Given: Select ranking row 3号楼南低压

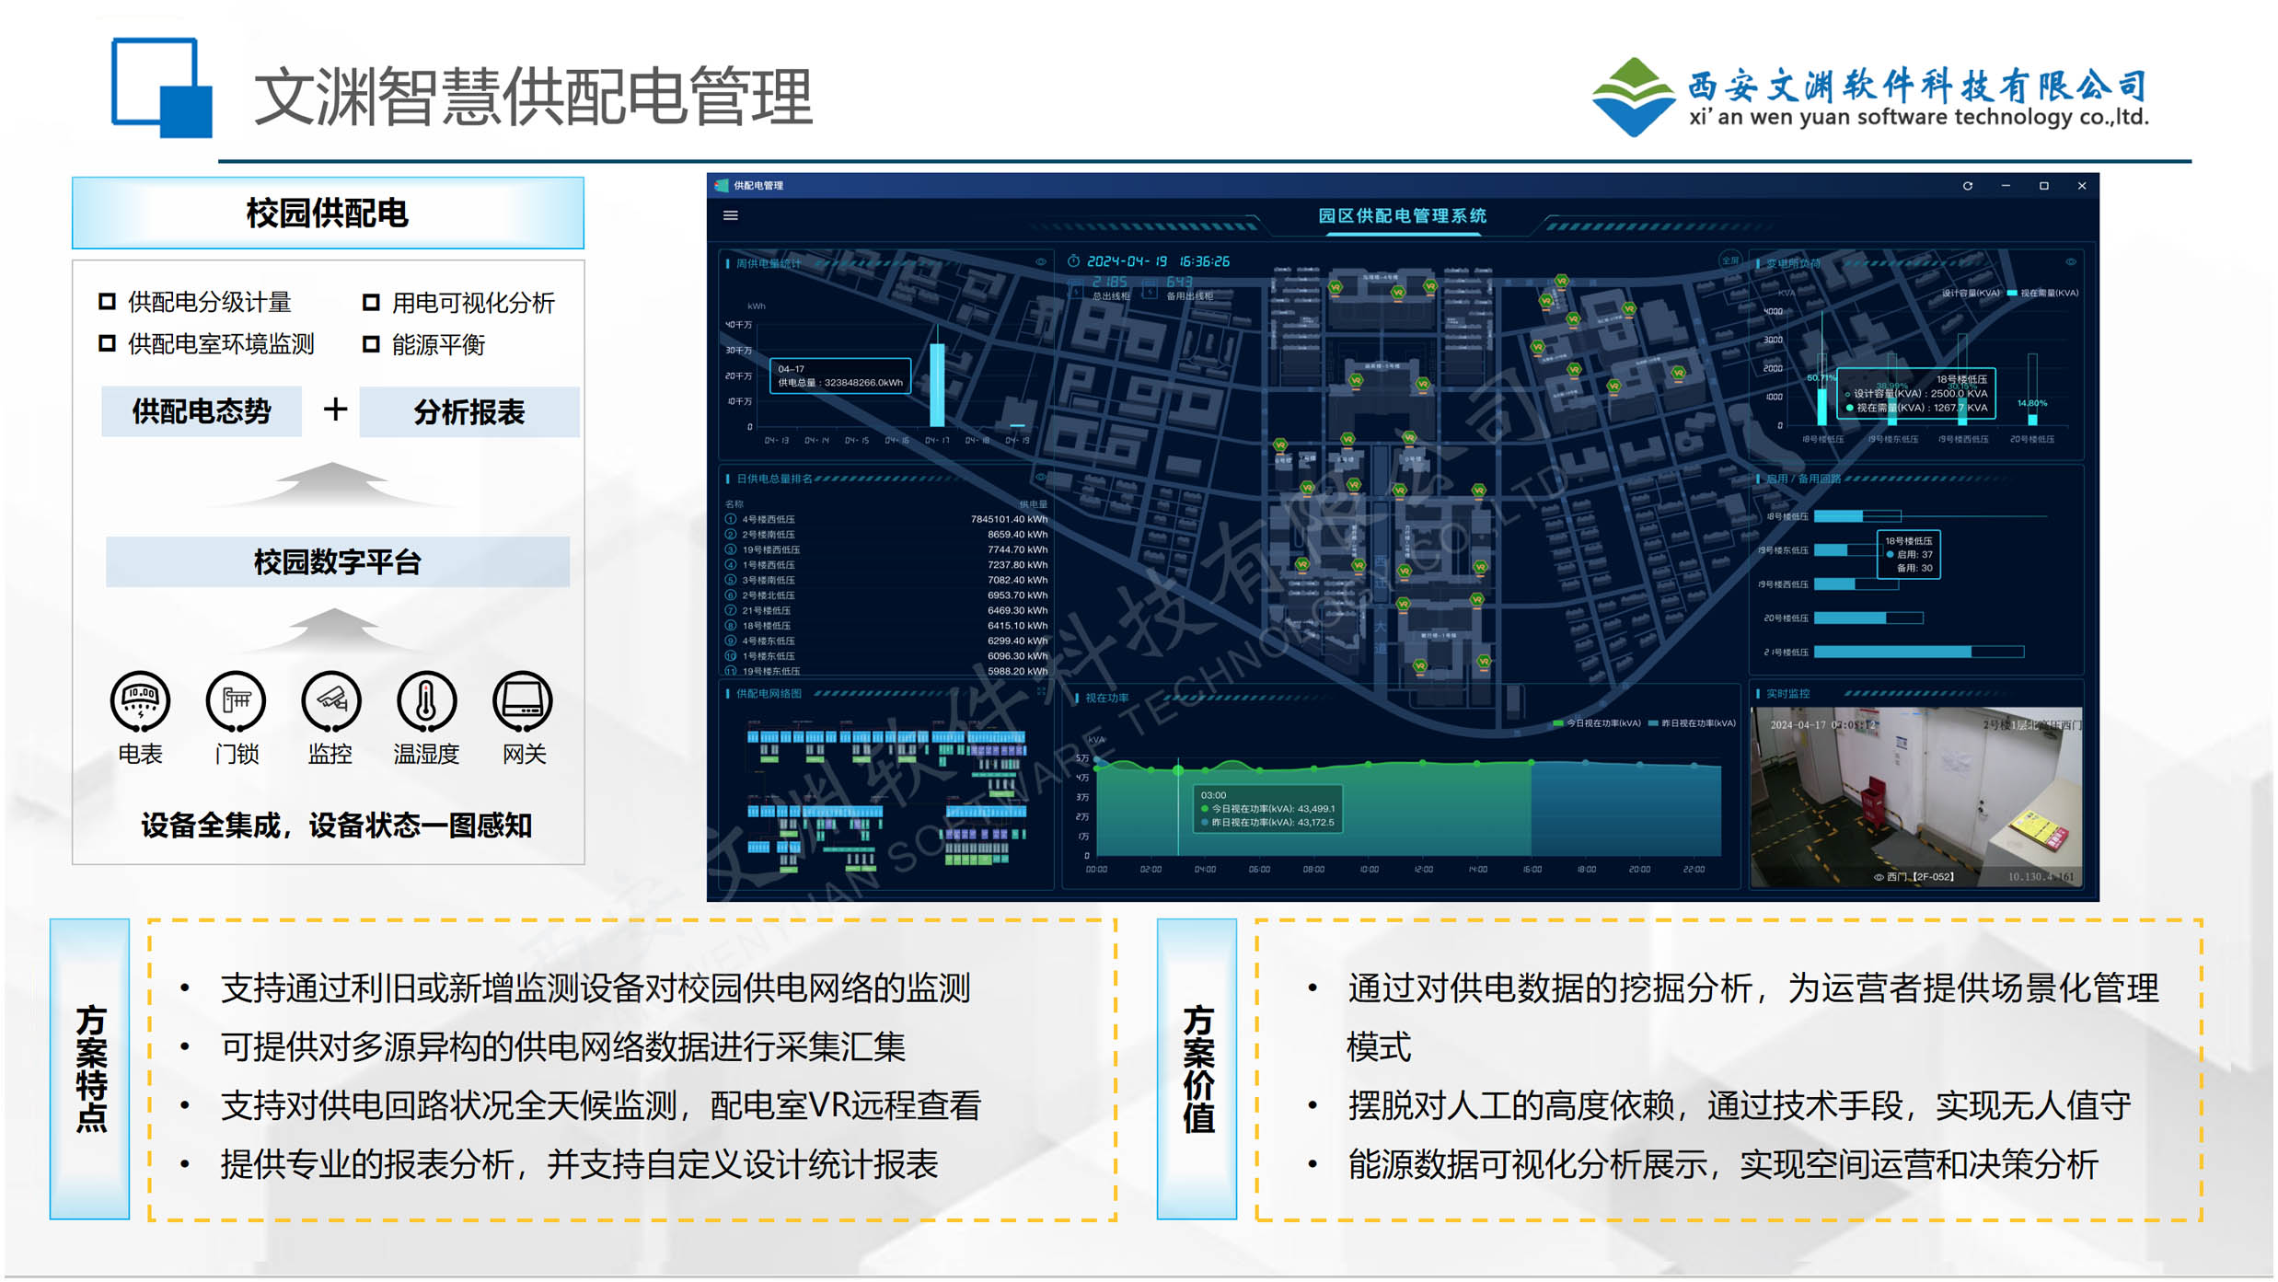Looking at the screenshot, I should coord(885,580).
